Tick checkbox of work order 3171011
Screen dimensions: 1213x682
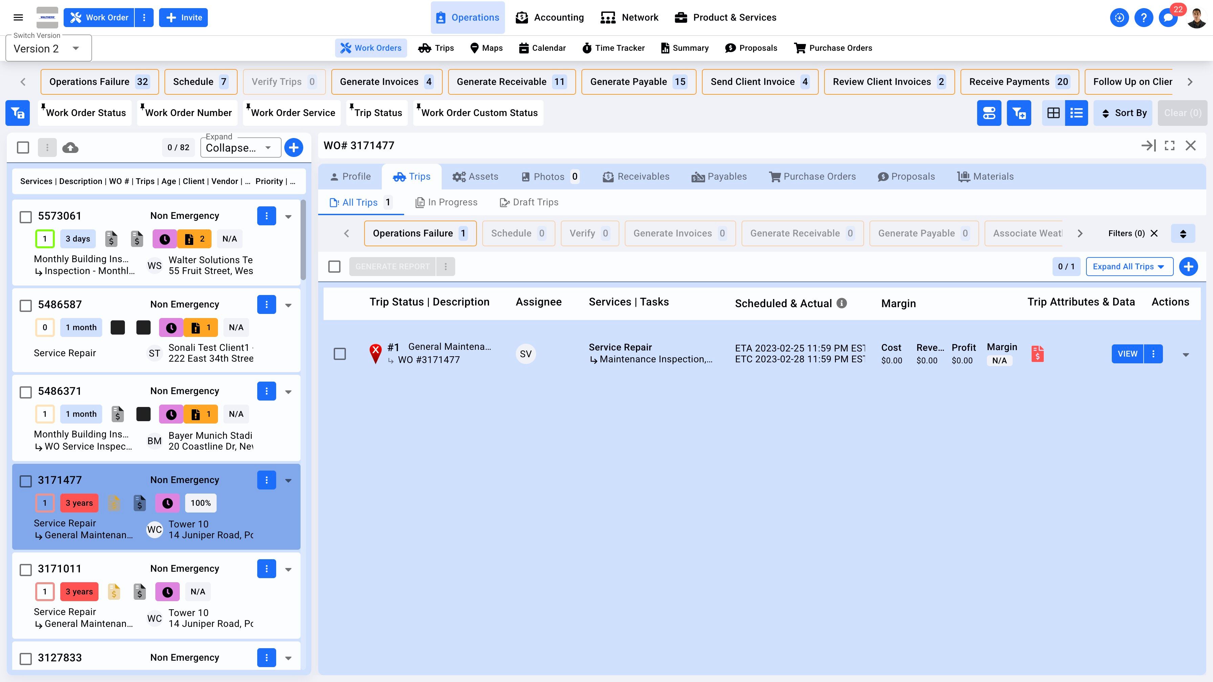click(x=26, y=569)
